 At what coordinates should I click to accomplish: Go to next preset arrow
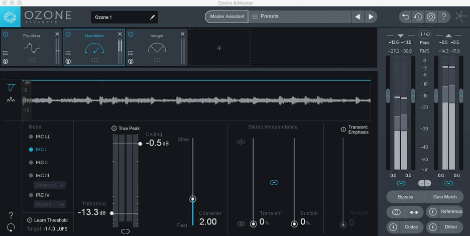pos(371,17)
